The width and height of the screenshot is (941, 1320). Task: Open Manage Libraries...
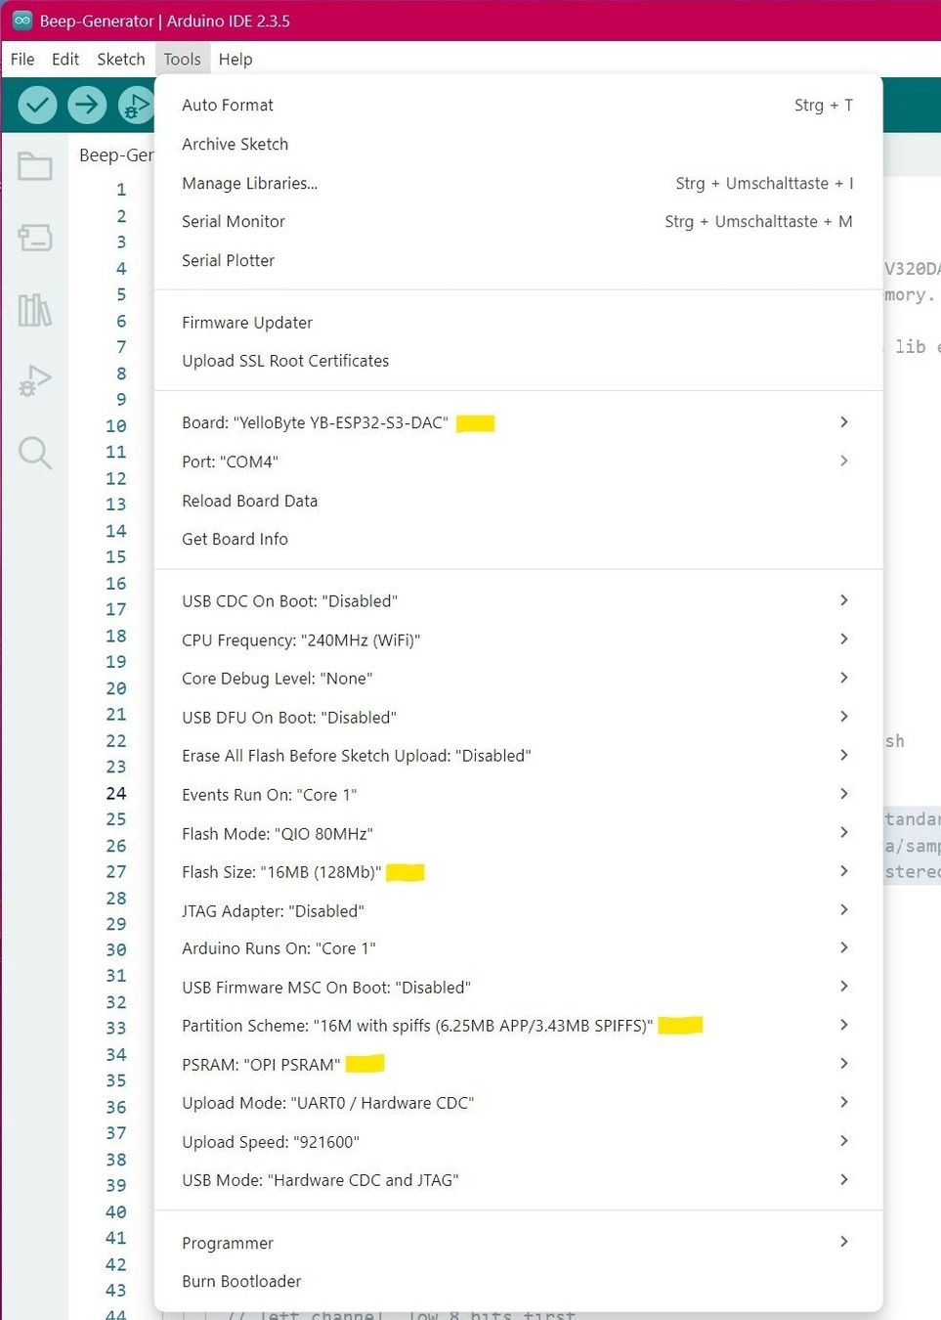point(518,184)
